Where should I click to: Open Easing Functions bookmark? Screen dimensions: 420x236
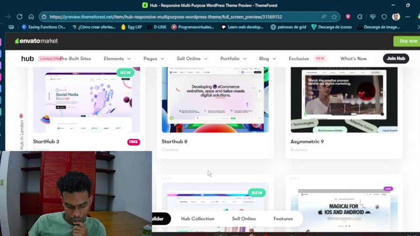point(44,27)
